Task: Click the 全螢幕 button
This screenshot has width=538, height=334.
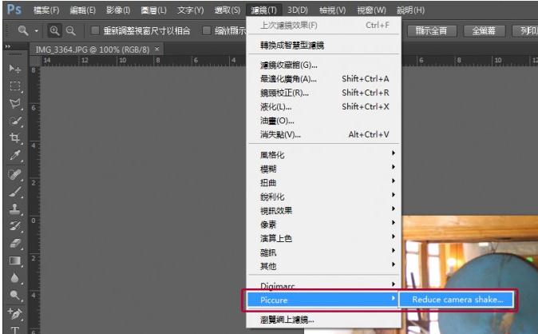Action: click(x=484, y=31)
